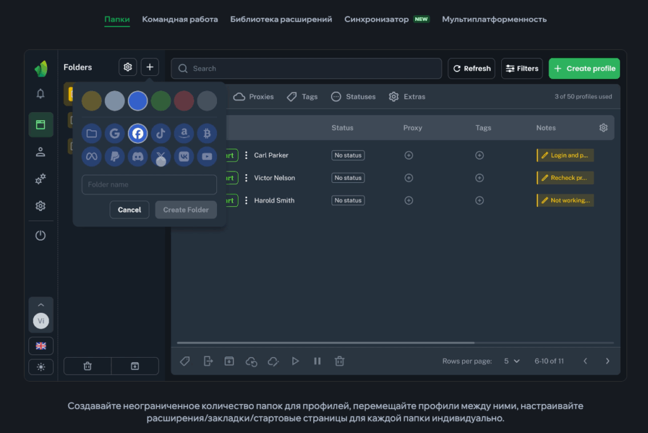Pick the green folder color swatch
The image size is (648, 433).
161,100
